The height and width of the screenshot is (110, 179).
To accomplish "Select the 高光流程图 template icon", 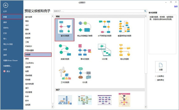I will tap(124, 50).
